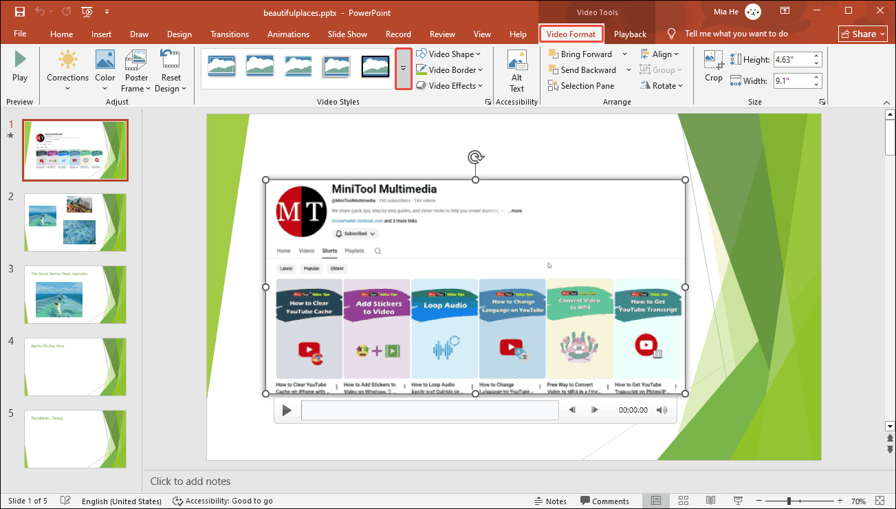Expand the Video Styles gallery
Viewport: 896px width, 509px height.
(x=402, y=69)
